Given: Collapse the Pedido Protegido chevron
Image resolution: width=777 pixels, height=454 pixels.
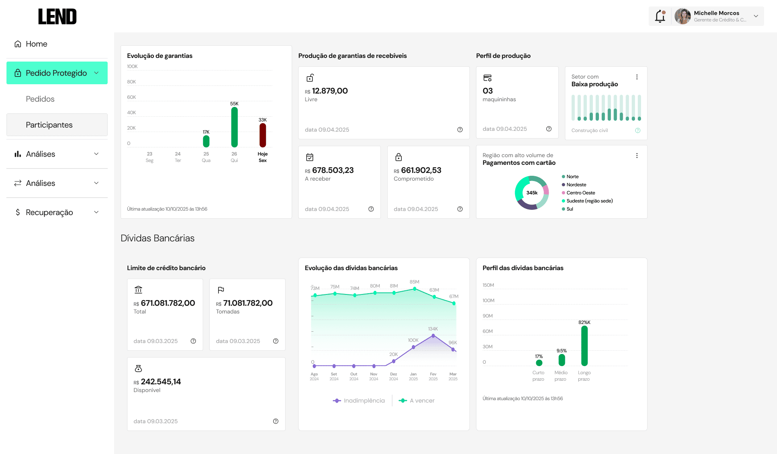Looking at the screenshot, I should pos(96,73).
